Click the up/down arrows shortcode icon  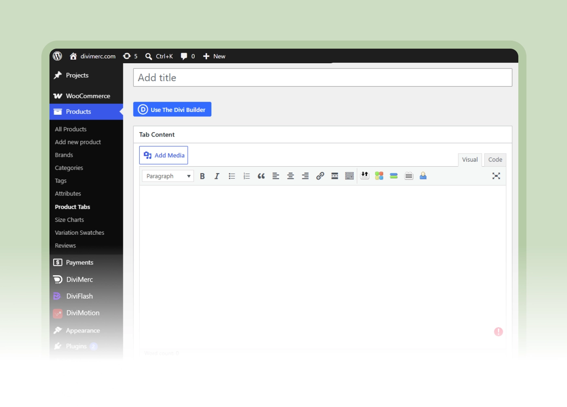[x=365, y=176]
